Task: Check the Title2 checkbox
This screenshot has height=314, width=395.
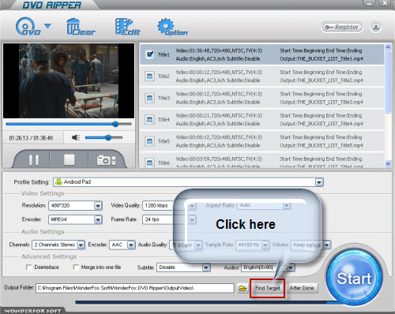Action: pyautogui.click(x=149, y=77)
